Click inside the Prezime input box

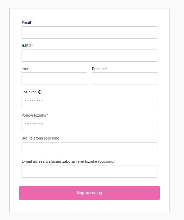pos(125,79)
